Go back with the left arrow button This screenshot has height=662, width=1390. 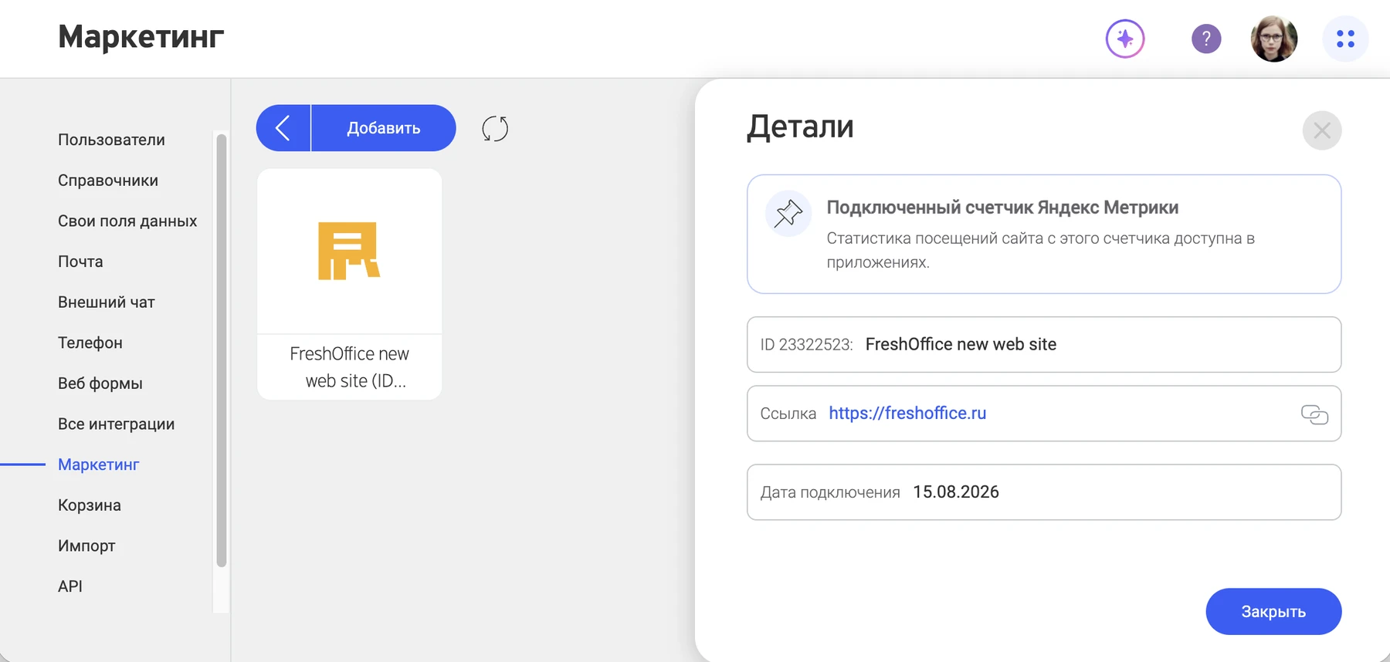click(283, 128)
